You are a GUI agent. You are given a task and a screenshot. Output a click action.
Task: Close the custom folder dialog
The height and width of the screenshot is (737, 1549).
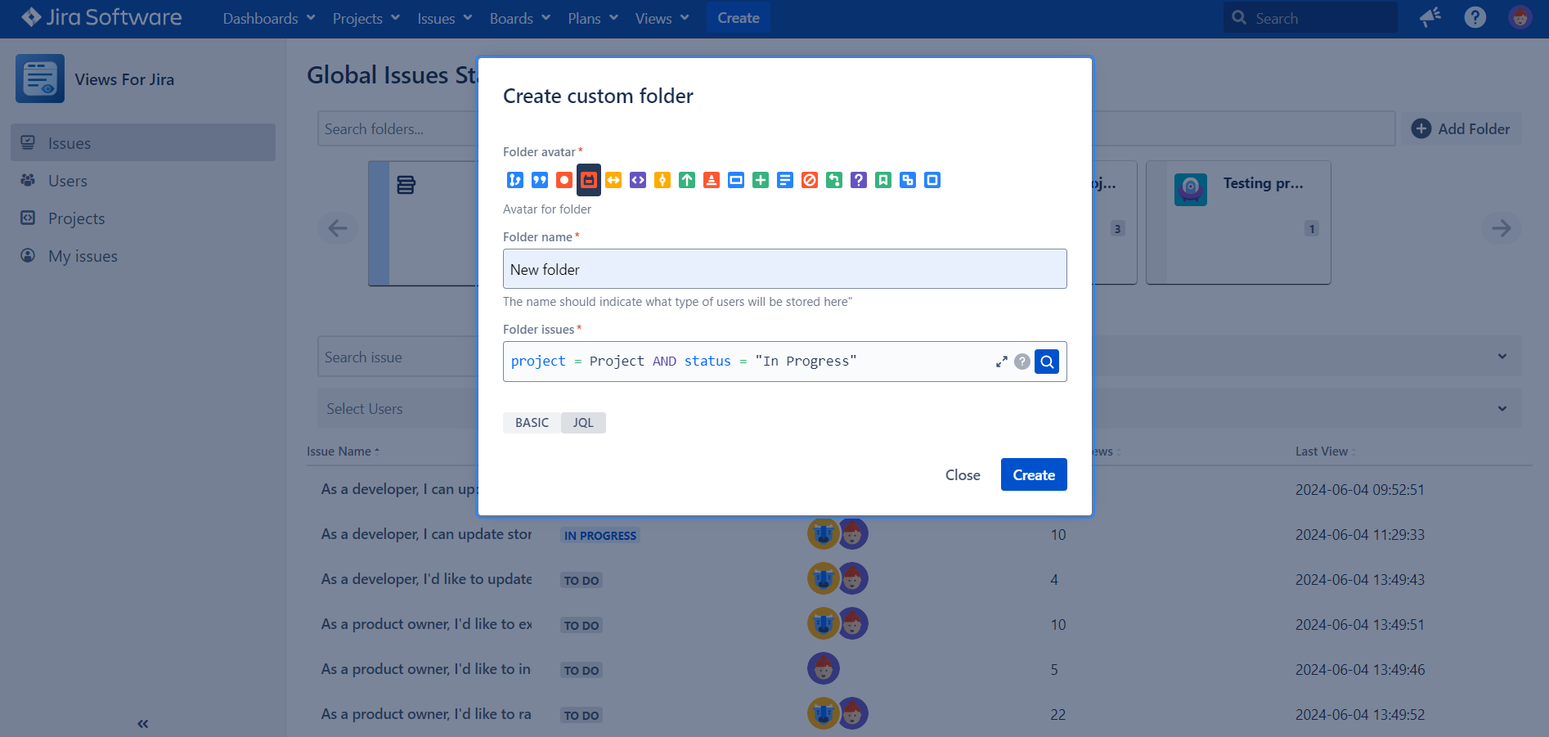[963, 474]
